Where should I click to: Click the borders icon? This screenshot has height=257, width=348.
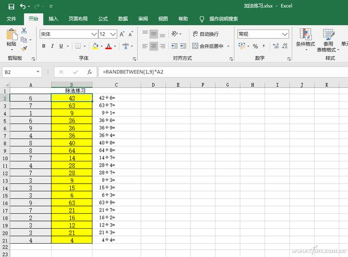[x=78, y=46]
